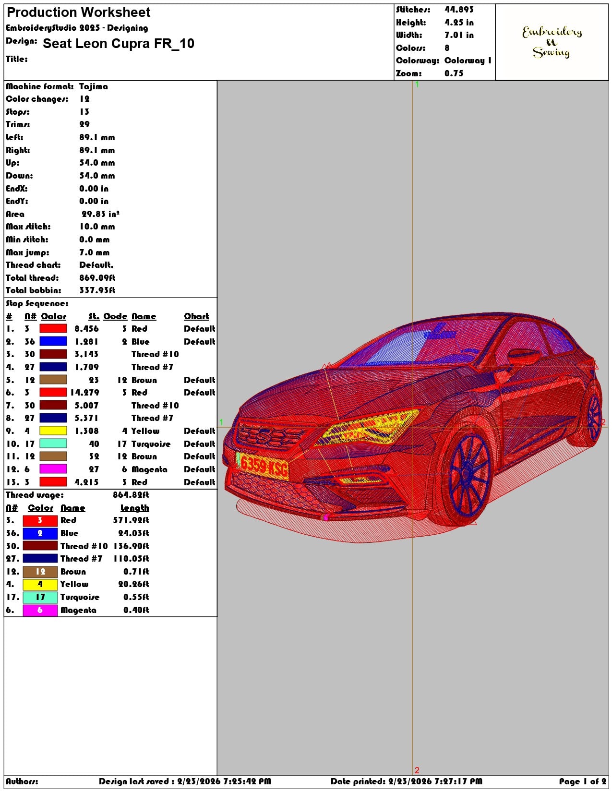Screen dimensions: 612x792
Task: Click the car's yellow headlight in preview
Action: [367, 427]
